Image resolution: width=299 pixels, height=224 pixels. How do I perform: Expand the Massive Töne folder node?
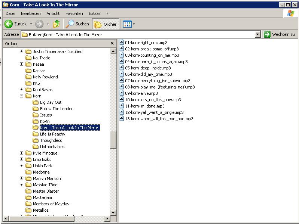click(x=22, y=185)
